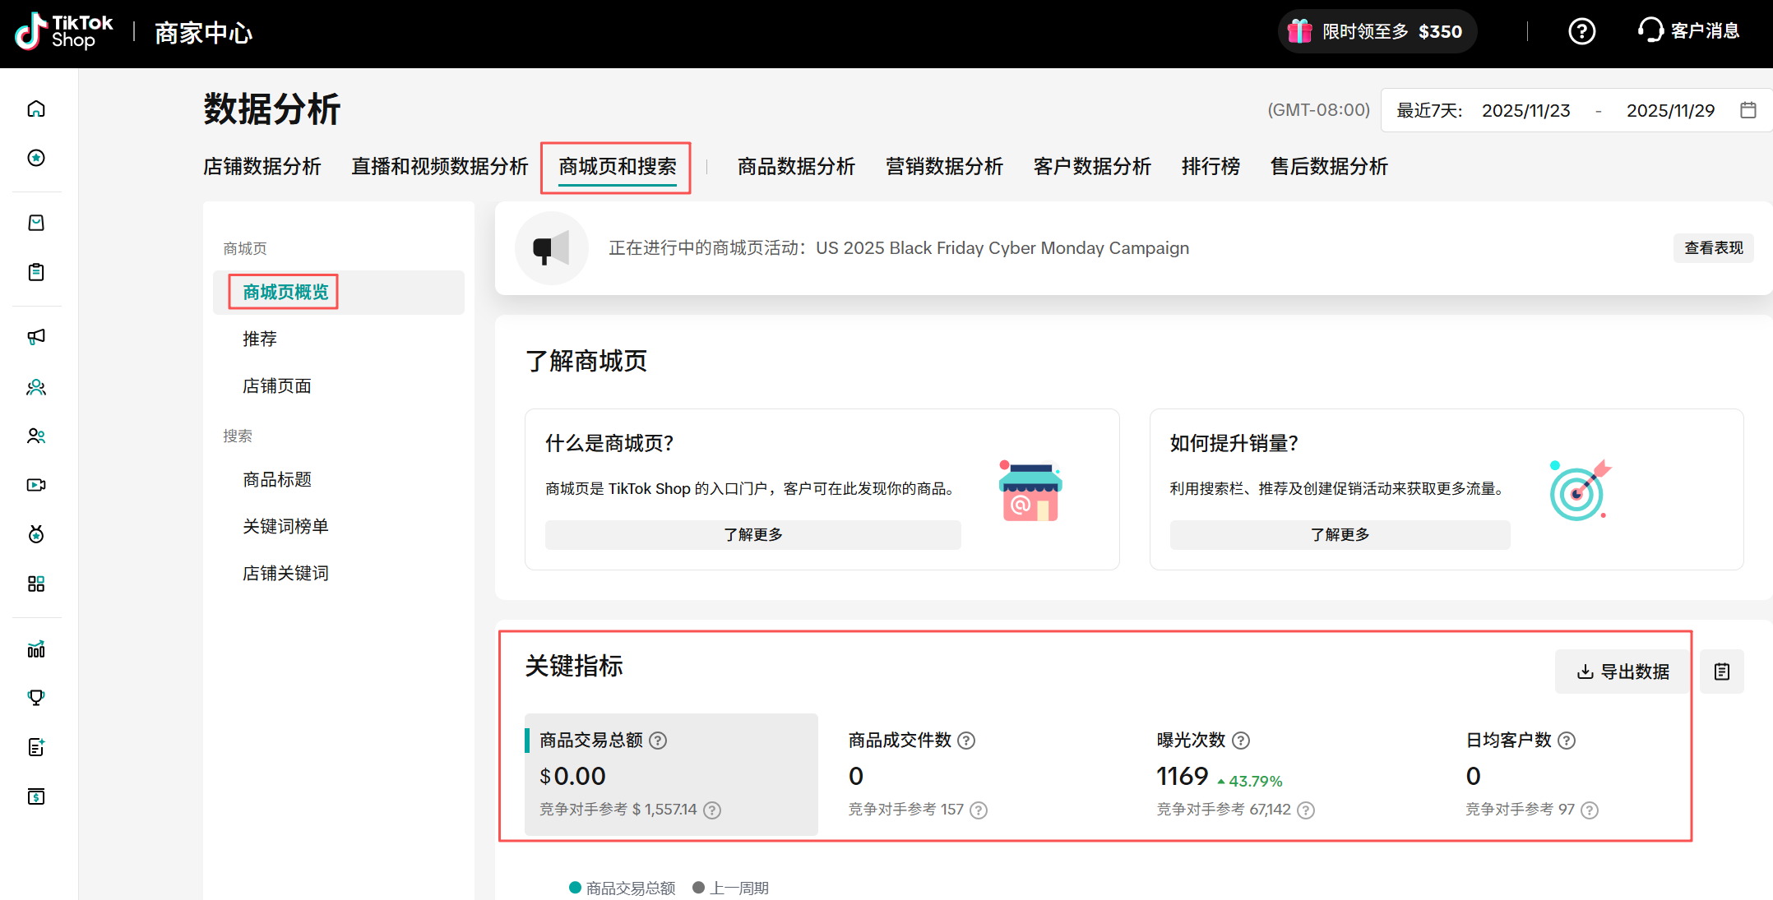The height and width of the screenshot is (900, 1773).
Task: Click the calendar icon in date range
Action: 1748,110
